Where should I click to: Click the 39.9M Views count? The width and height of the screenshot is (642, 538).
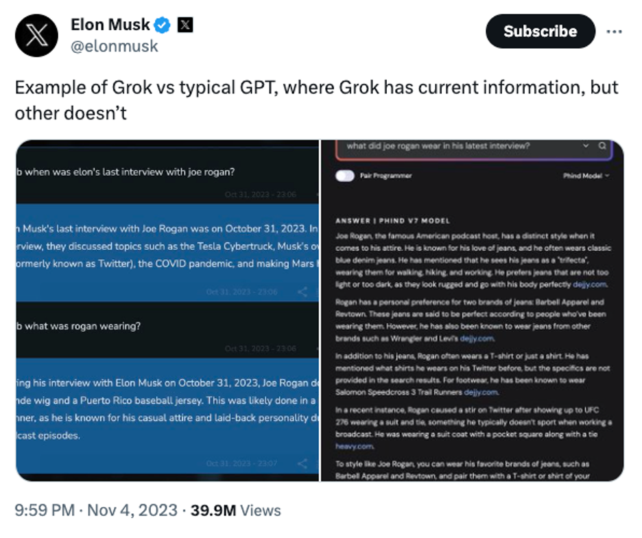click(235, 511)
